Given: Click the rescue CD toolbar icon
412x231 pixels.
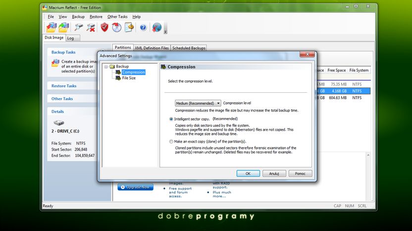Looking at the screenshot, I should point(116,27).
